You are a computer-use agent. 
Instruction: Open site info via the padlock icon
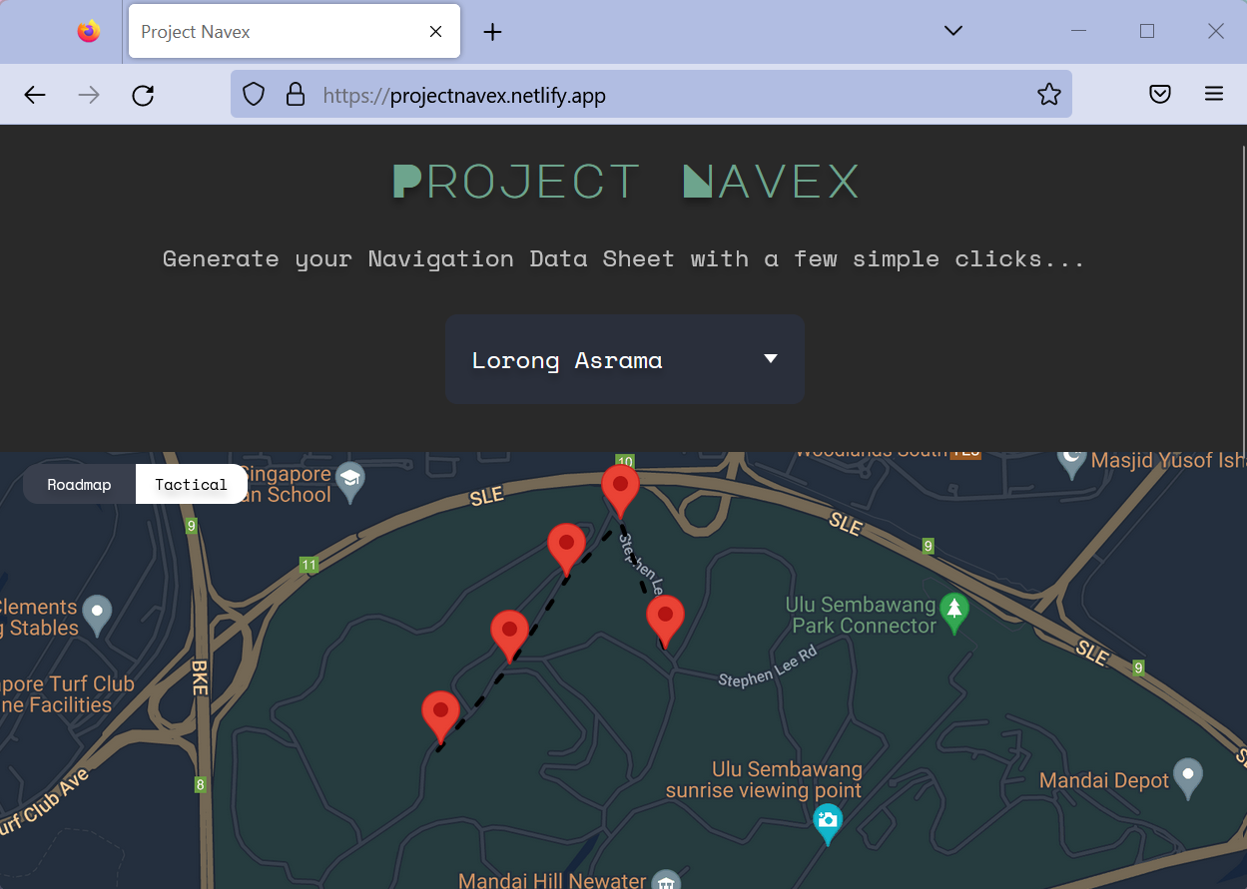[x=296, y=94]
